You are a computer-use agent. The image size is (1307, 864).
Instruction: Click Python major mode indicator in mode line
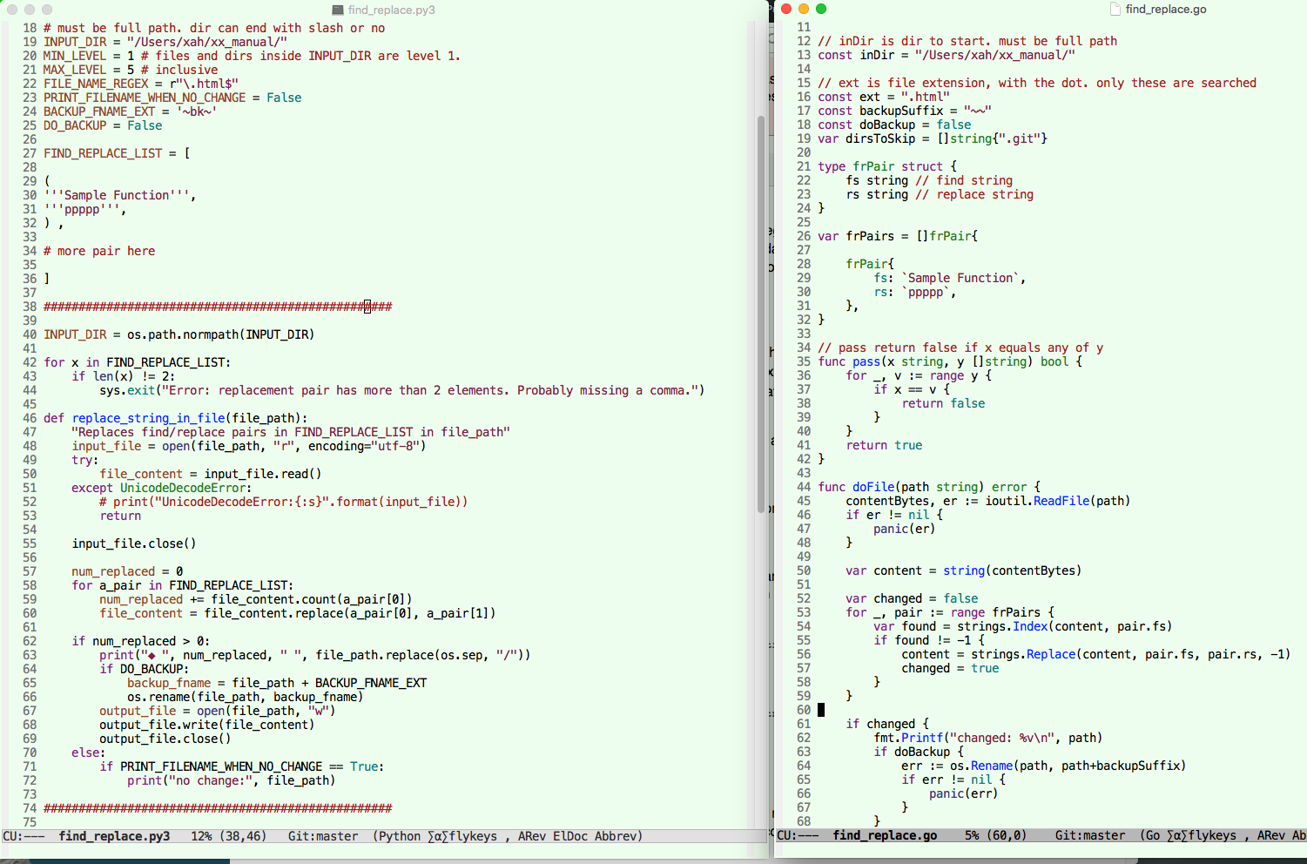(x=400, y=836)
